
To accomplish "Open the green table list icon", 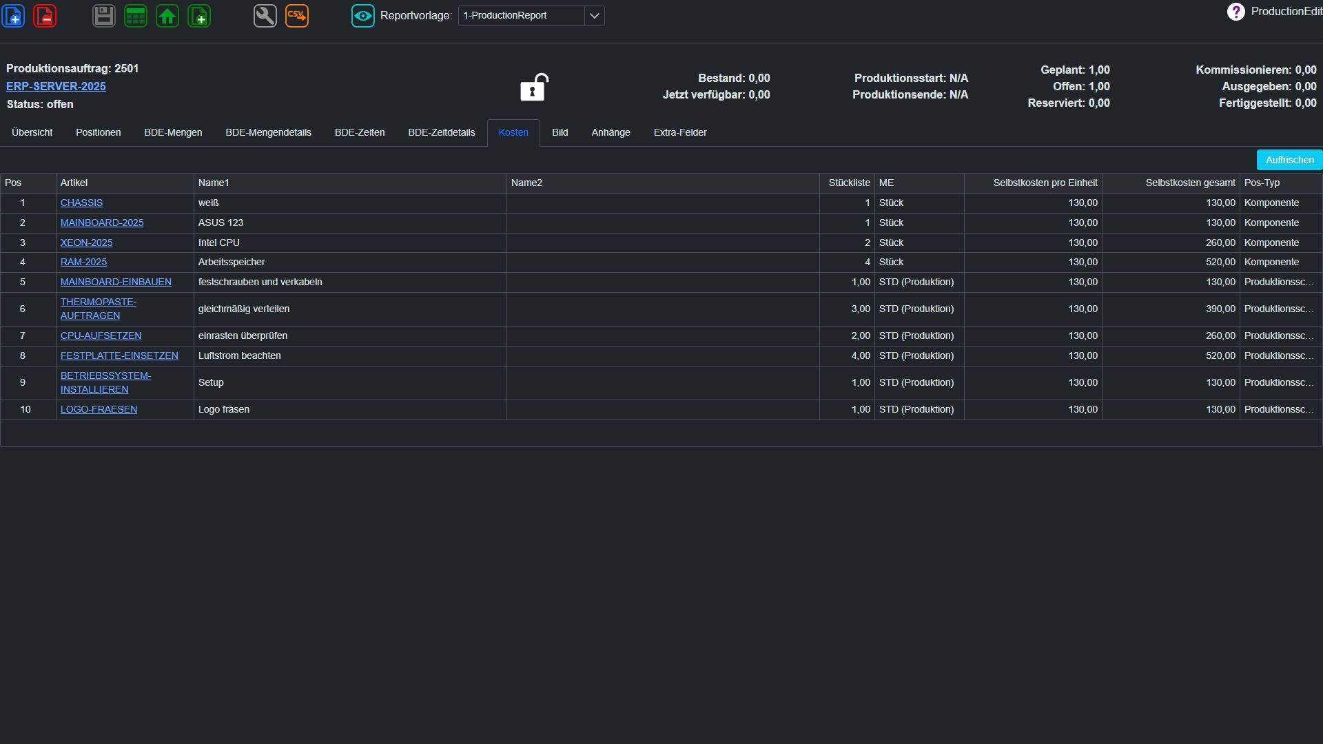I will pos(136,15).
